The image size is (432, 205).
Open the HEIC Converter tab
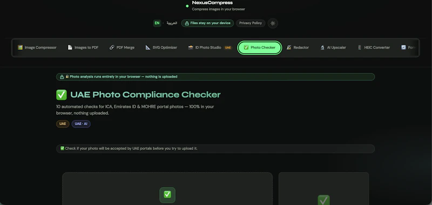click(374, 47)
